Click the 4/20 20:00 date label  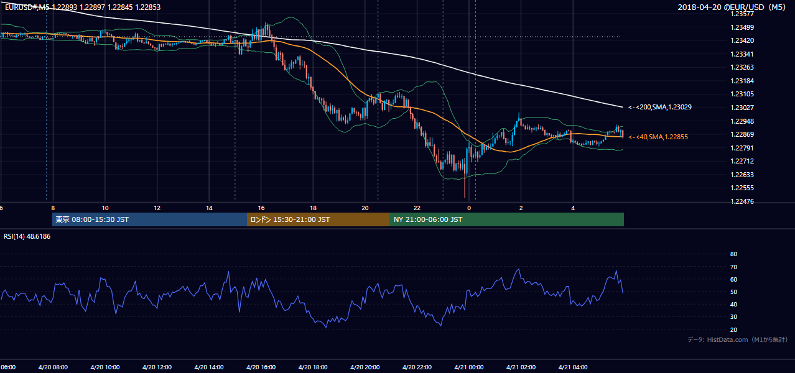365,367
